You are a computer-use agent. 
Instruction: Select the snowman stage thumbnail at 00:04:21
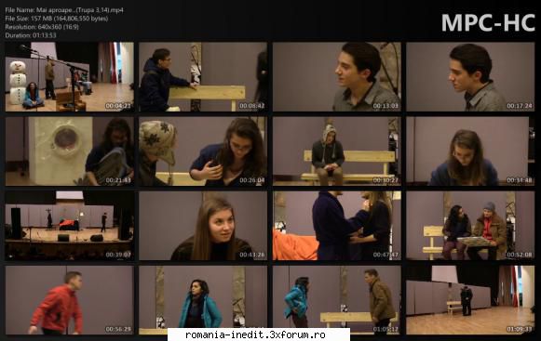[x=69, y=77]
